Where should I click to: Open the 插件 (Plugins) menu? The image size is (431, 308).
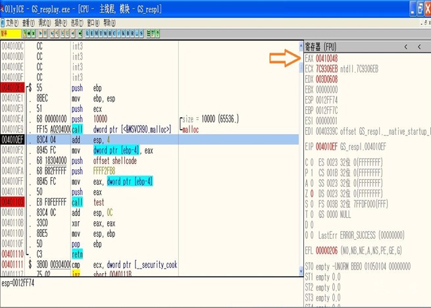click(61, 23)
